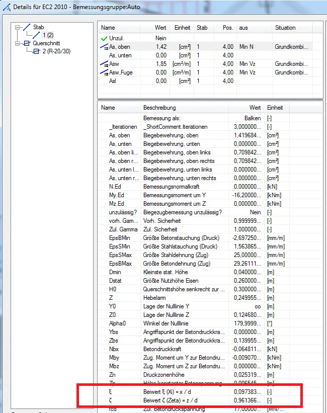Image resolution: width=327 pixels, height=413 pixels.
Task: Collapse the Querschnitt tree node
Action: 17,43
